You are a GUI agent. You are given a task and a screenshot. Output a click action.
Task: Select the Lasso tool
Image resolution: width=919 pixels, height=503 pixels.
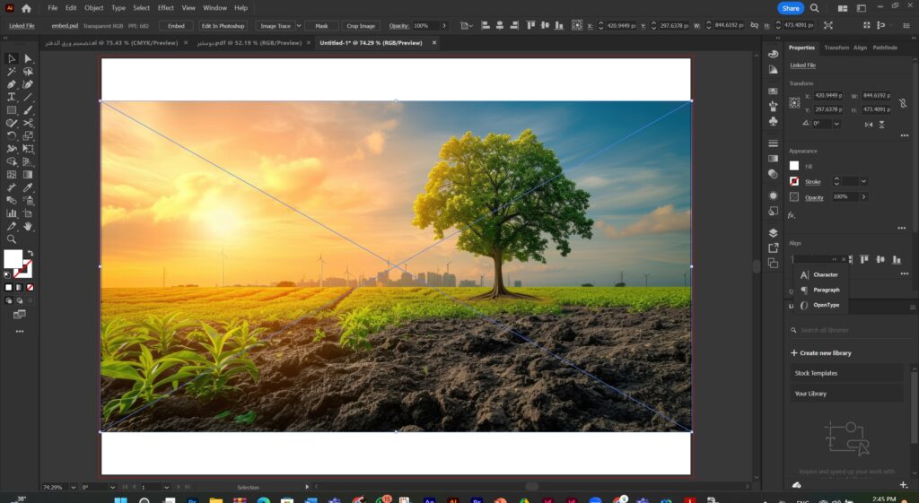point(28,72)
